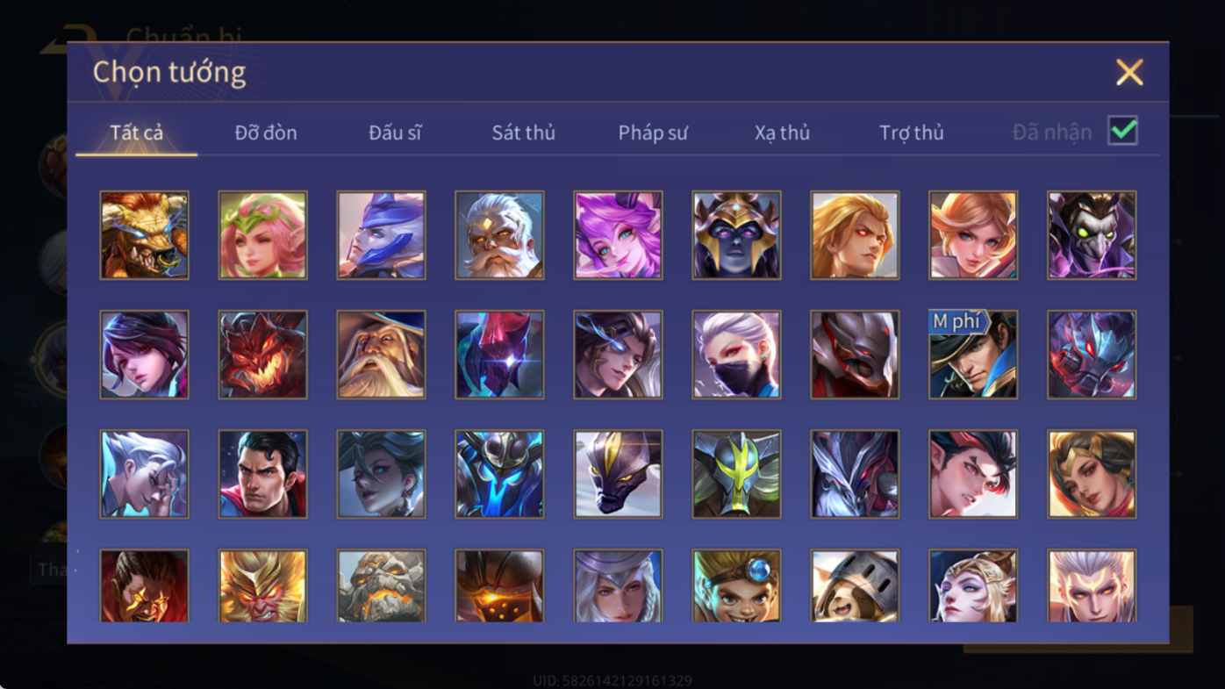Open the 'Sát thủ' tab
The width and height of the screenshot is (1225, 689).
coord(523,133)
